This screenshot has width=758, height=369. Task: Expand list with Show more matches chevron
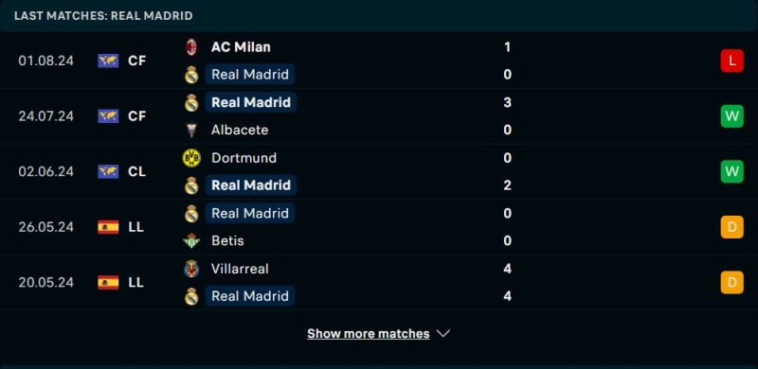[443, 334]
